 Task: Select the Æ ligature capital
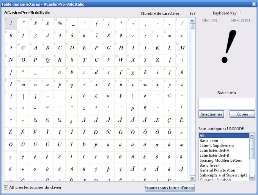[157, 121]
